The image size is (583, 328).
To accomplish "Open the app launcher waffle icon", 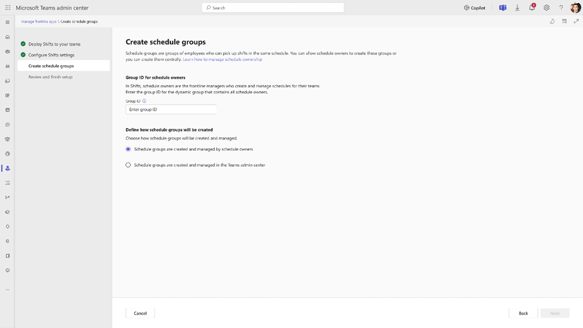I will click(8, 7).
